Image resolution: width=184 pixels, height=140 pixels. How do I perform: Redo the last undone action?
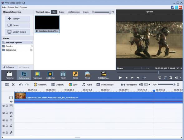27,85
